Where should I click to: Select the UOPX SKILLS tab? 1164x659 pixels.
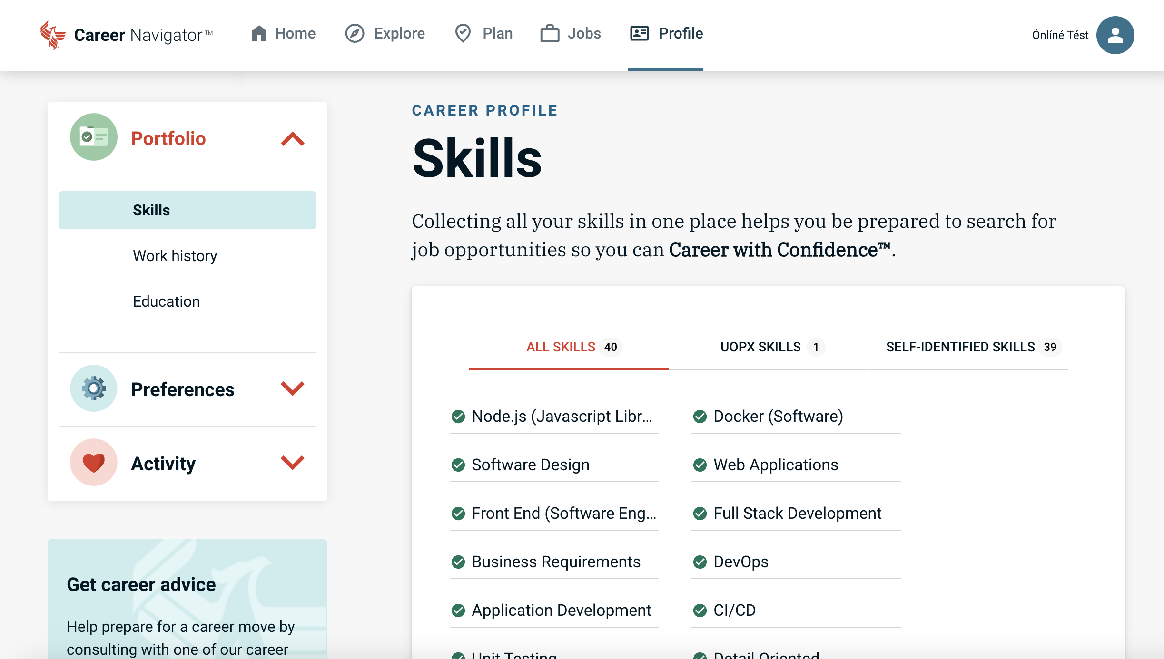[768, 347]
